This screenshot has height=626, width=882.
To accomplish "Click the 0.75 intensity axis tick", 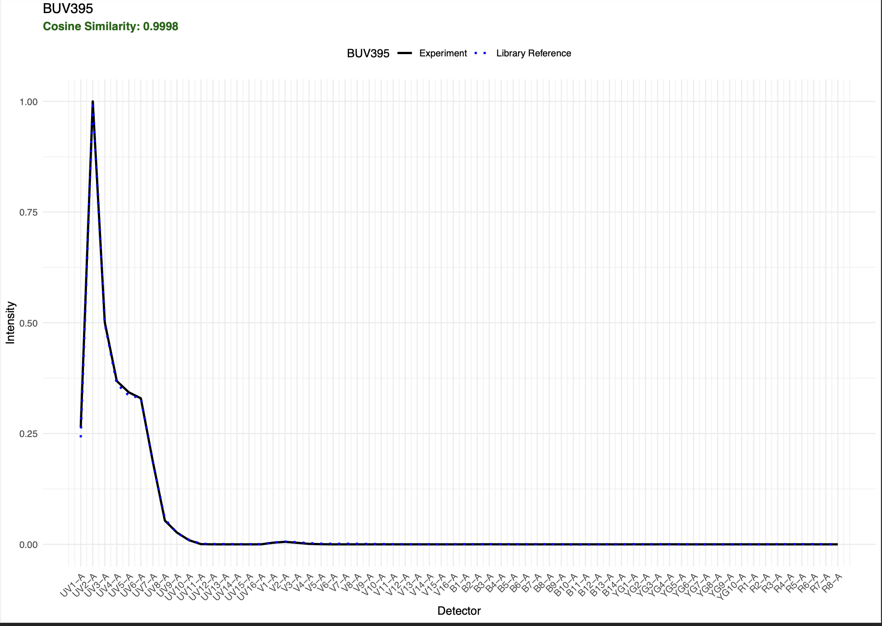I will [28, 212].
